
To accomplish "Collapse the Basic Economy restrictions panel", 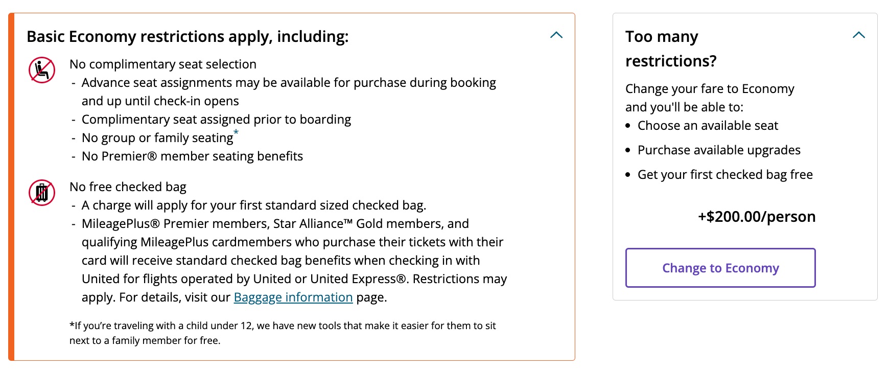I will [x=556, y=35].
